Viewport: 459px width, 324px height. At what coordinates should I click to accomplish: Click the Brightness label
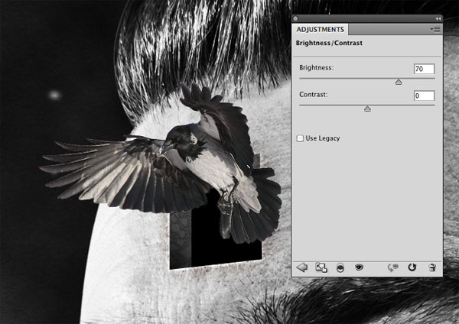click(317, 68)
